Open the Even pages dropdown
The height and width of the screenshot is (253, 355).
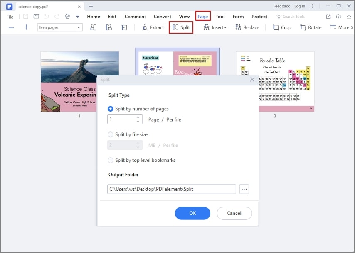pos(60,27)
